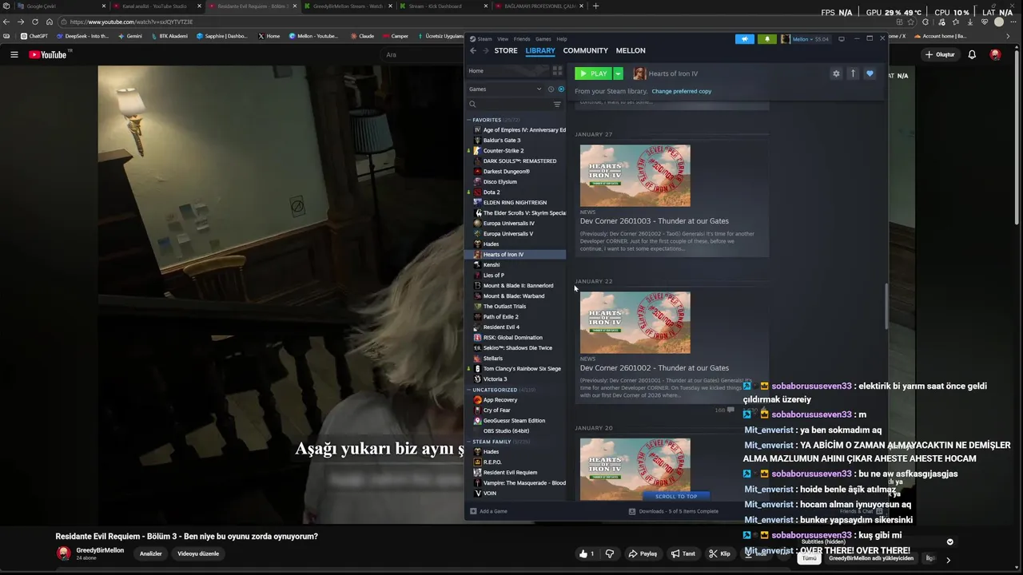1023x575 pixels.
Task: Open the advanced filter icon next to the search field
Action: point(557,104)
